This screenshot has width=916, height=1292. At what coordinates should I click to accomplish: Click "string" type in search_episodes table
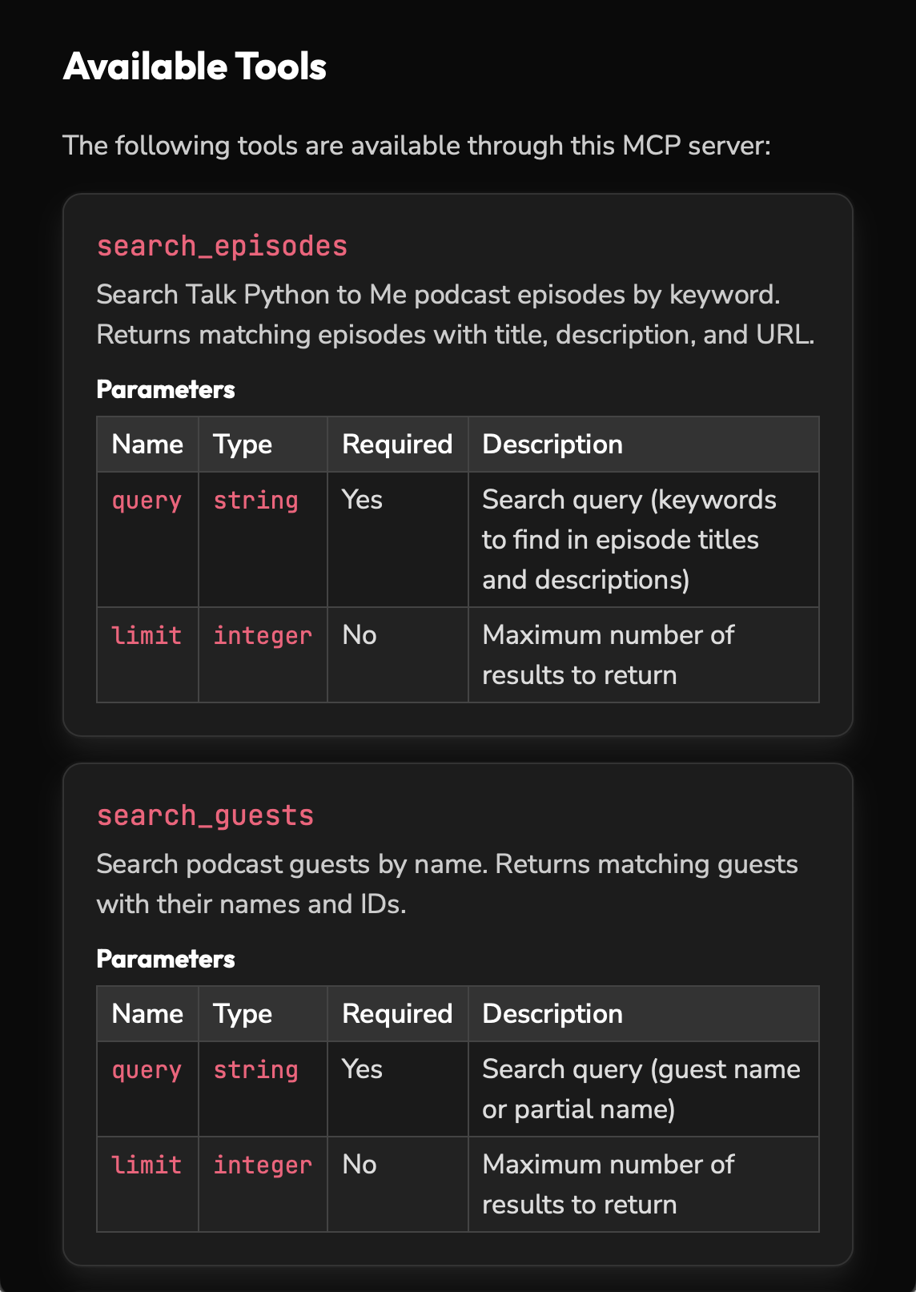(255, 501)
